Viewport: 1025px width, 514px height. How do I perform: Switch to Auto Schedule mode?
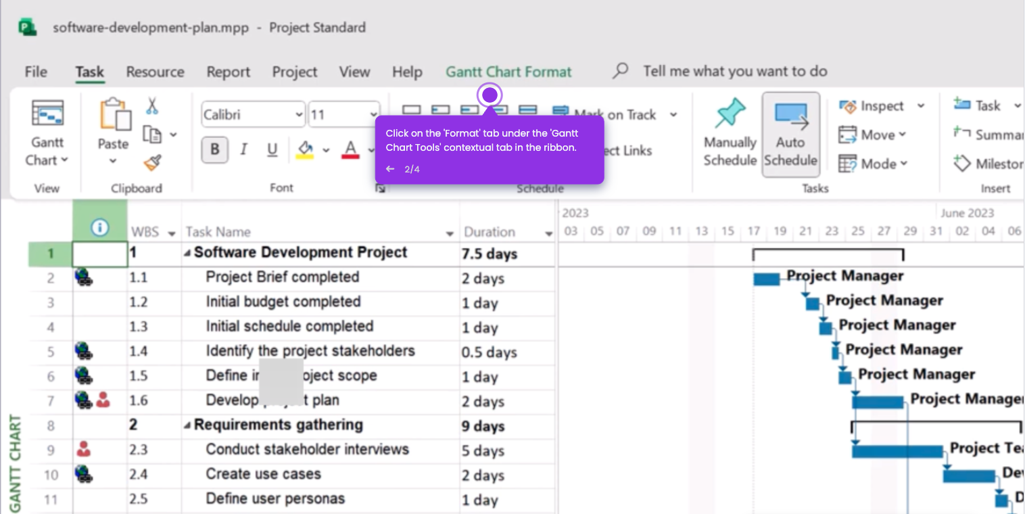pos(790,134)
